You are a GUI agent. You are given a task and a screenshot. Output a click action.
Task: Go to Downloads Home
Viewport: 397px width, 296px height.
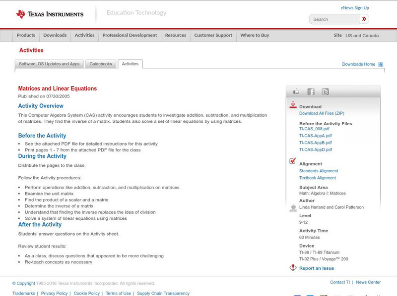[358, 64]
